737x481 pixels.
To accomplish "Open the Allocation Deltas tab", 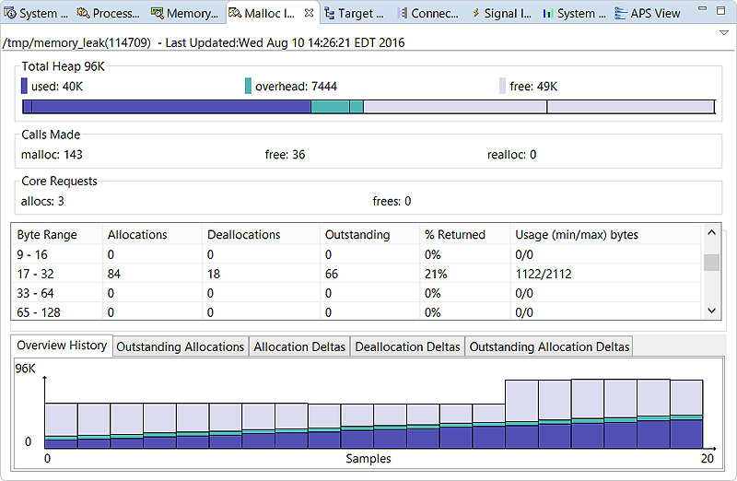I will pyautogui.click(x=299, y=346).
